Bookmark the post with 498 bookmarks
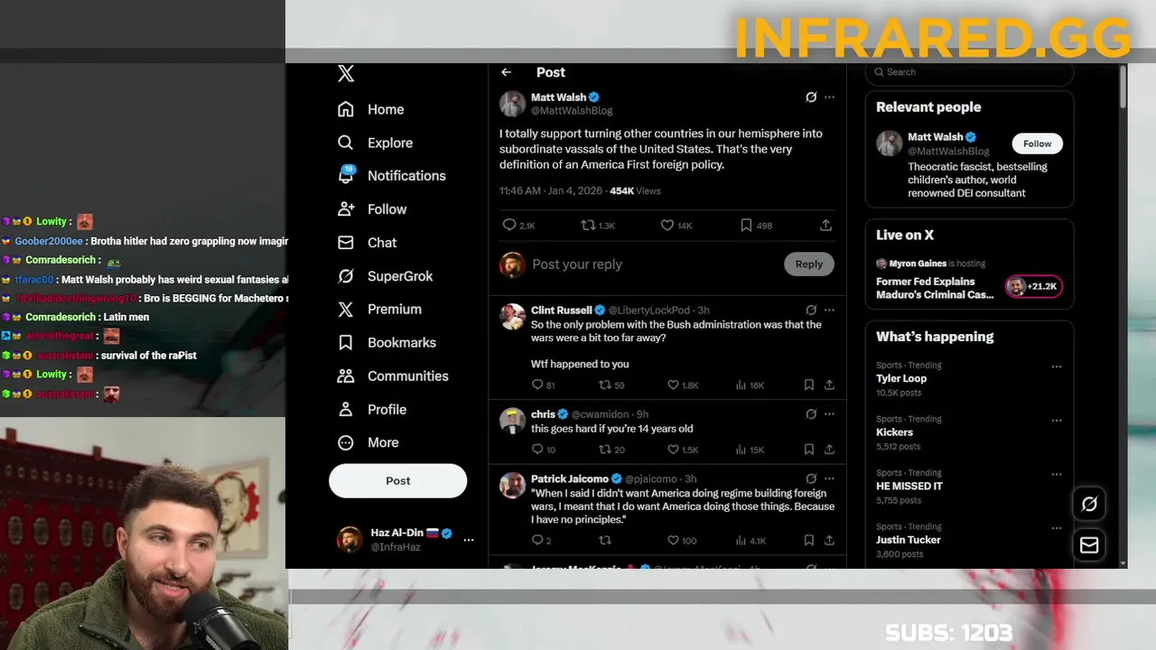 [x=756, y=225]
